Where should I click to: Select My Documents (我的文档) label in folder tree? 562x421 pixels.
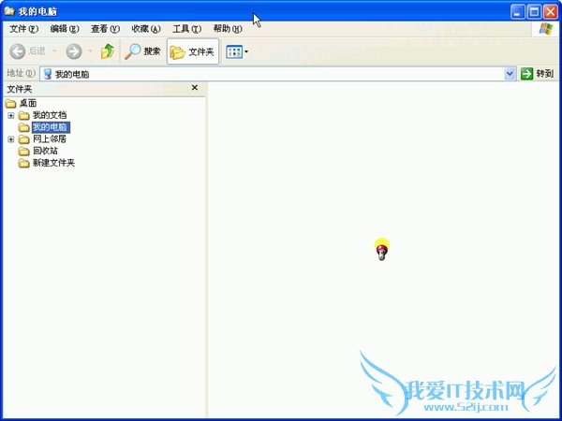pos(50,115)
